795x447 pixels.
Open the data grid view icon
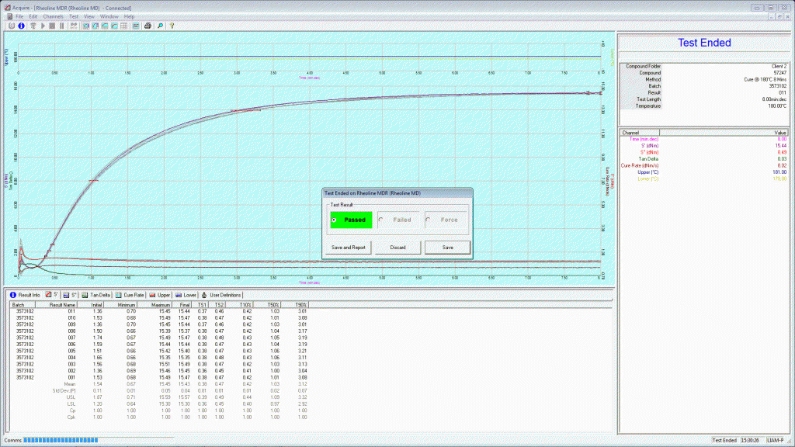tap(123, 26)
